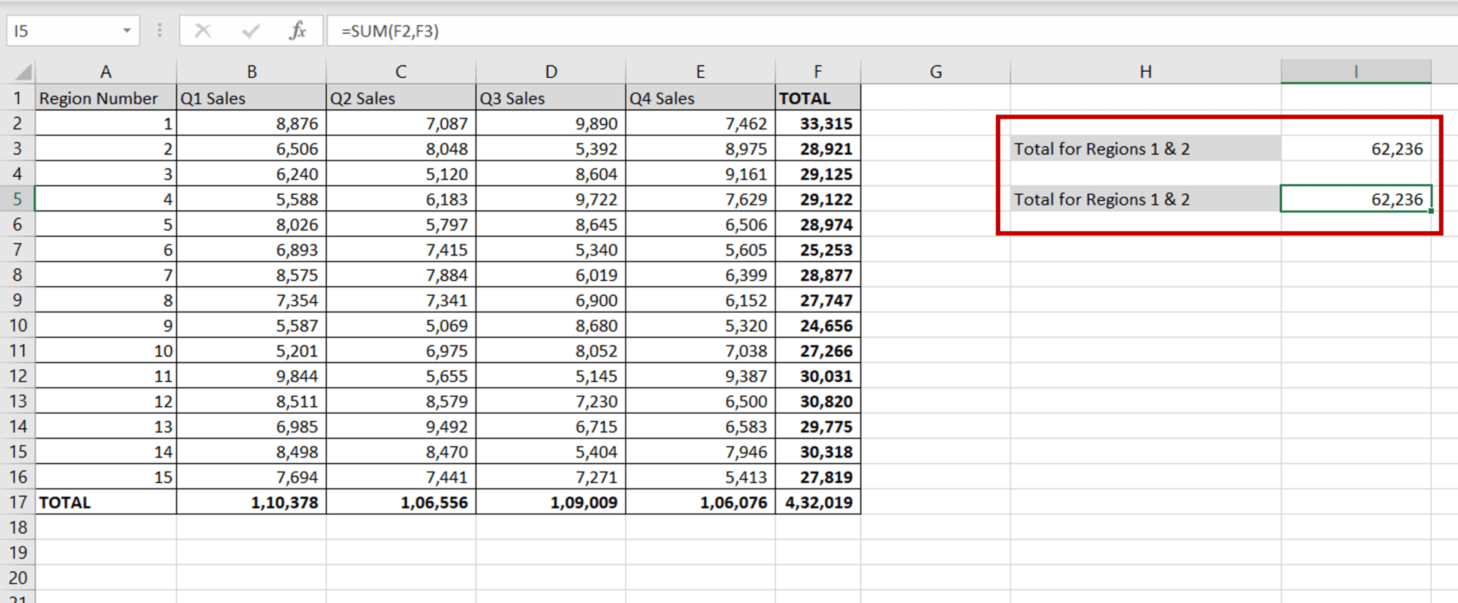This screenshot has height=603, width=1458.
Task: Select column A header
Action: point(105,72)
